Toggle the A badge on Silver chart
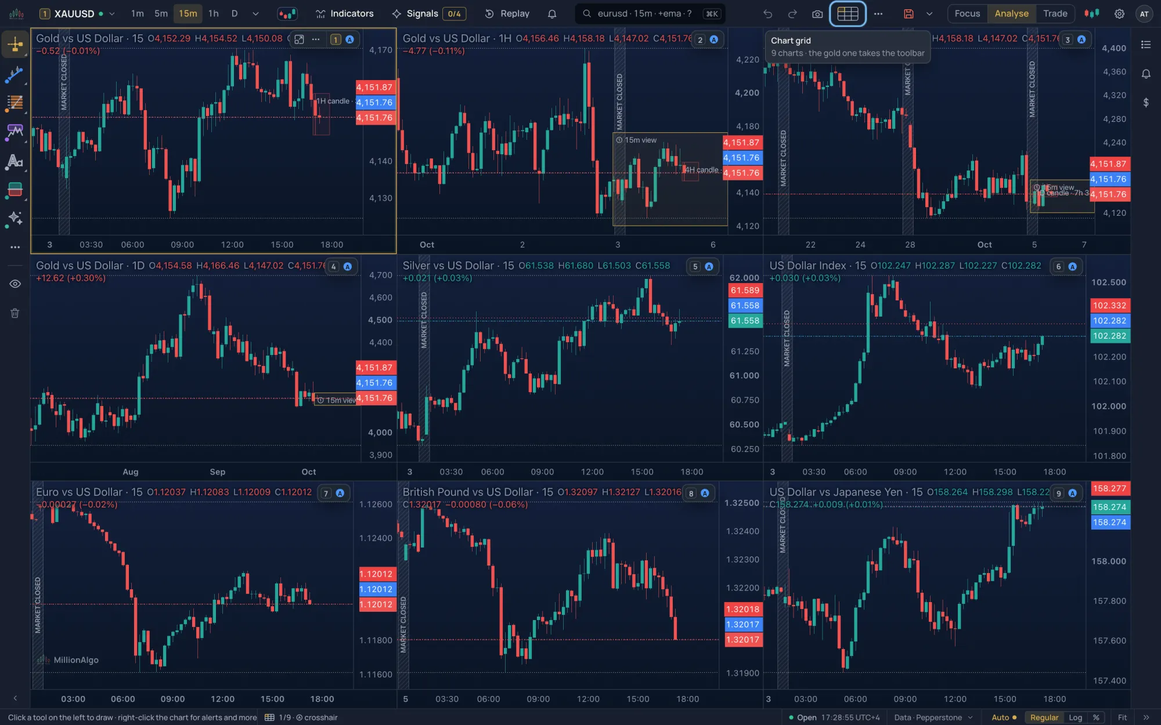Image resolution: width=1161 pixels, height=725 pixels. point(709,267)
